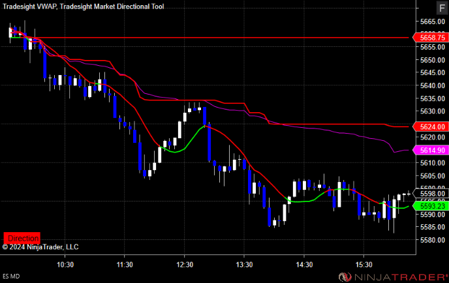This screenshot has width=449, height=283.
Task: Click the 5635.00 price axis label
Action: (433, 98)
